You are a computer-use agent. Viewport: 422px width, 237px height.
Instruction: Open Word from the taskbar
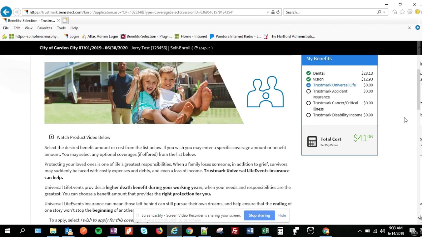tap(250, 231)
